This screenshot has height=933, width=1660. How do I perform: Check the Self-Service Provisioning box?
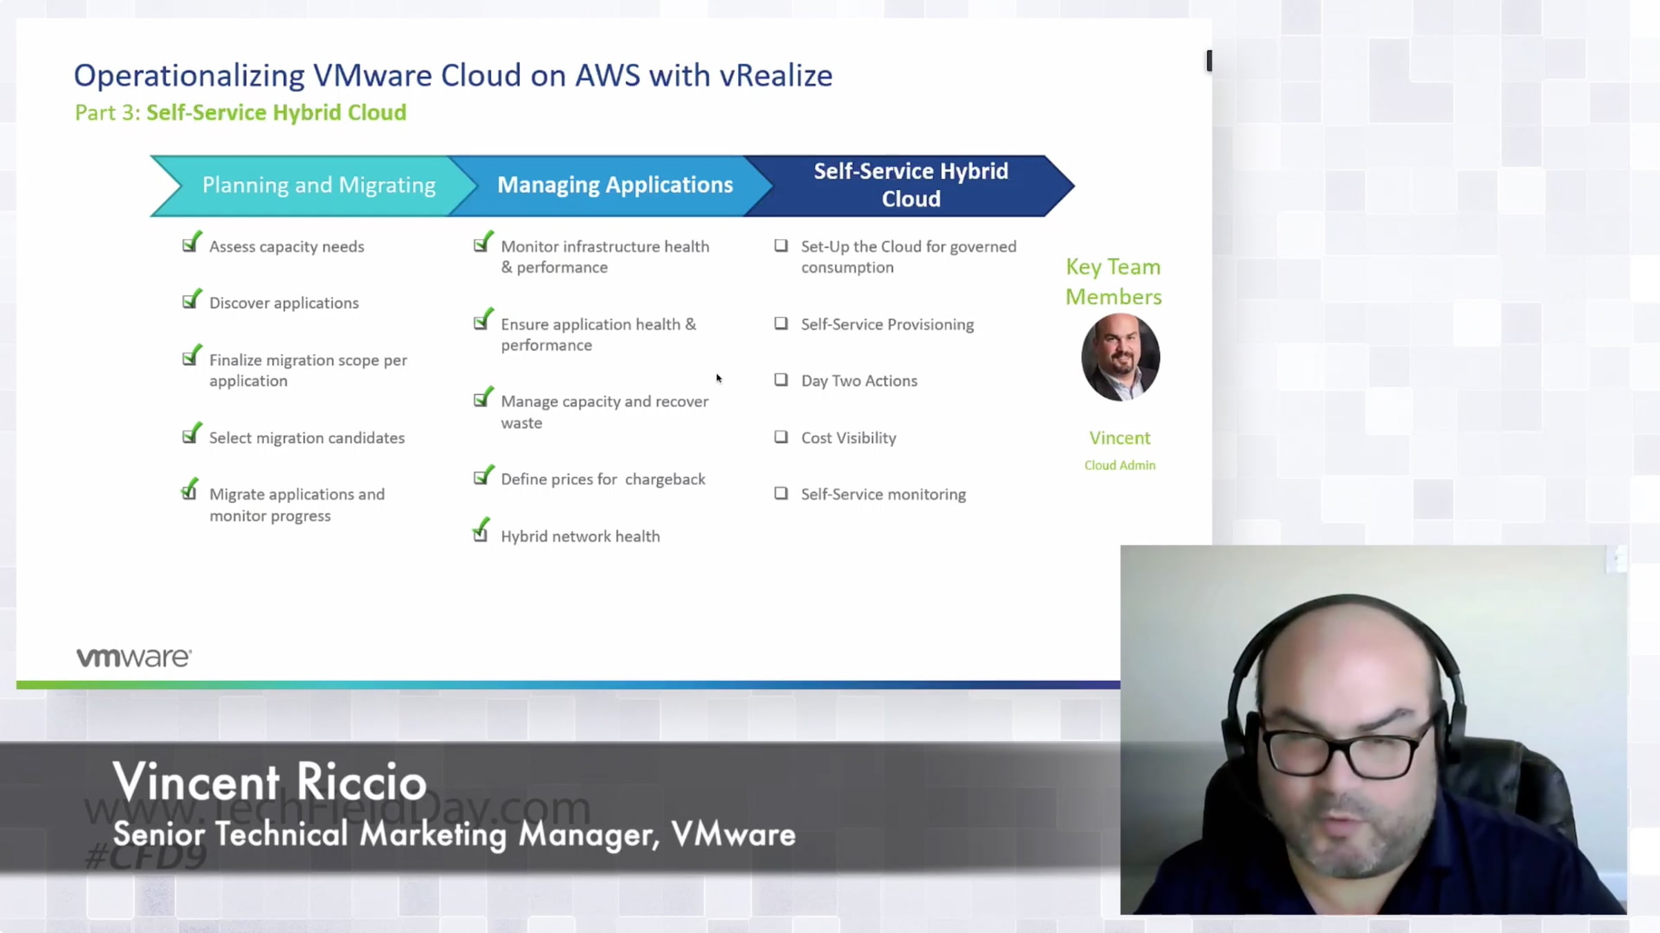click(781, 323)
